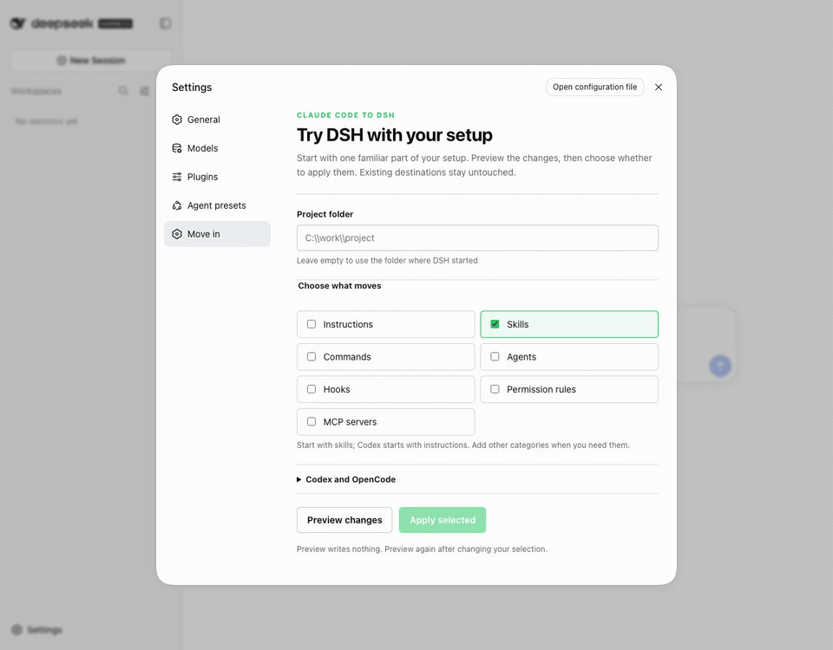Go to the Plugins settings tab
The width and height of the screenshot is (833, 650).
click(x=217, y=177)
